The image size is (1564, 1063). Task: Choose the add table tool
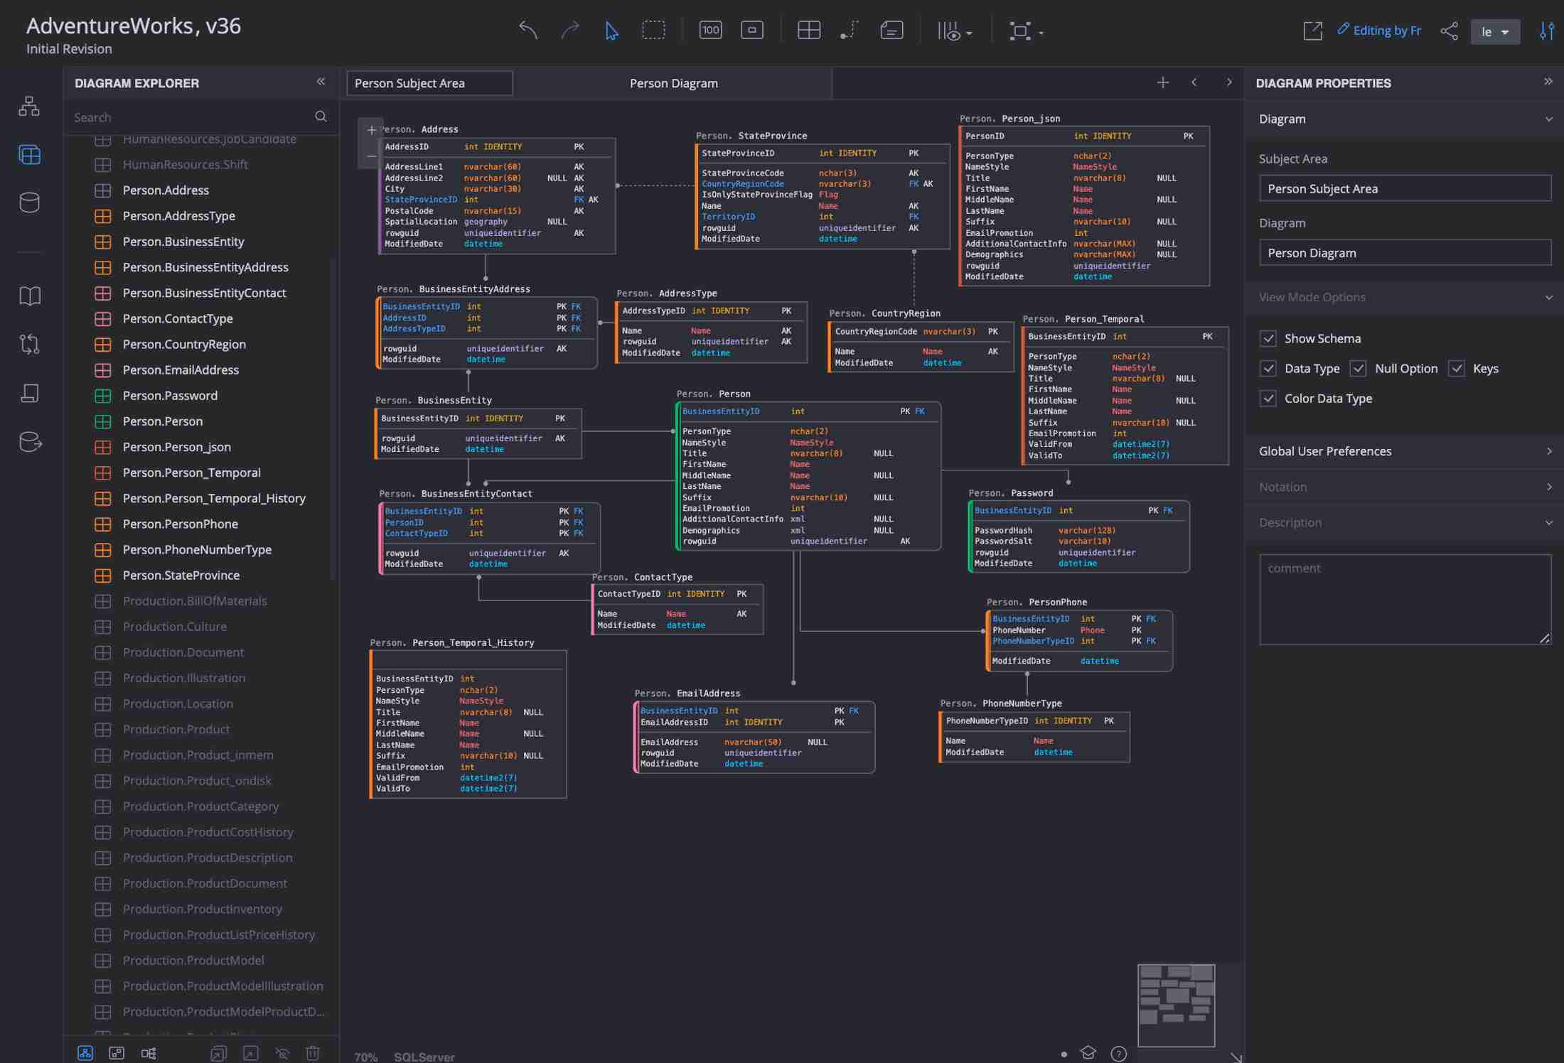coord(808,30)
